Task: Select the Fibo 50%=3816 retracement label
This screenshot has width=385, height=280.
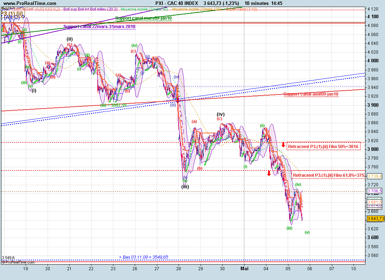Action: pyautogui.click(x=323, y=147)
